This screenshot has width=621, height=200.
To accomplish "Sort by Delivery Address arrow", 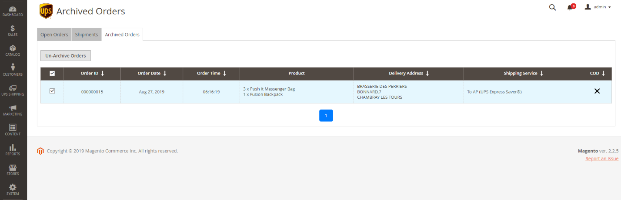I will coord(427,74).
